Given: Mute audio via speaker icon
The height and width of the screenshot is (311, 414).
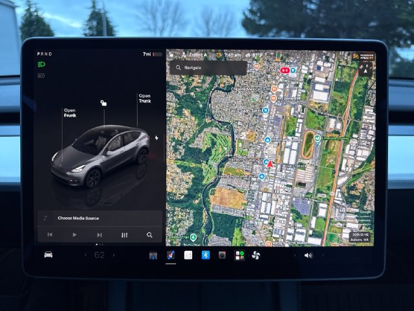Looking at the screenshot, I should coord(308,255).
